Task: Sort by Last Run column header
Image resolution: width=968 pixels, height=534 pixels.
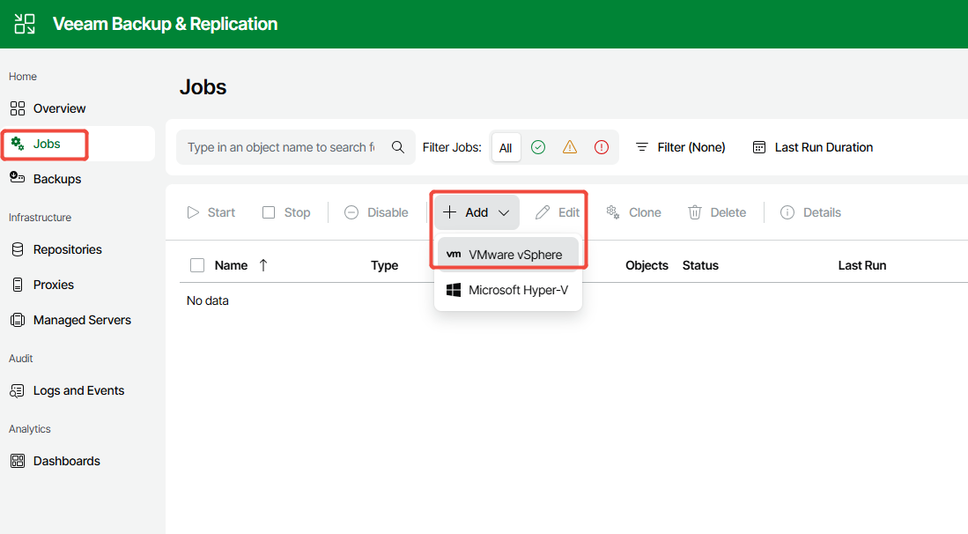Action: tap(861, 265)
